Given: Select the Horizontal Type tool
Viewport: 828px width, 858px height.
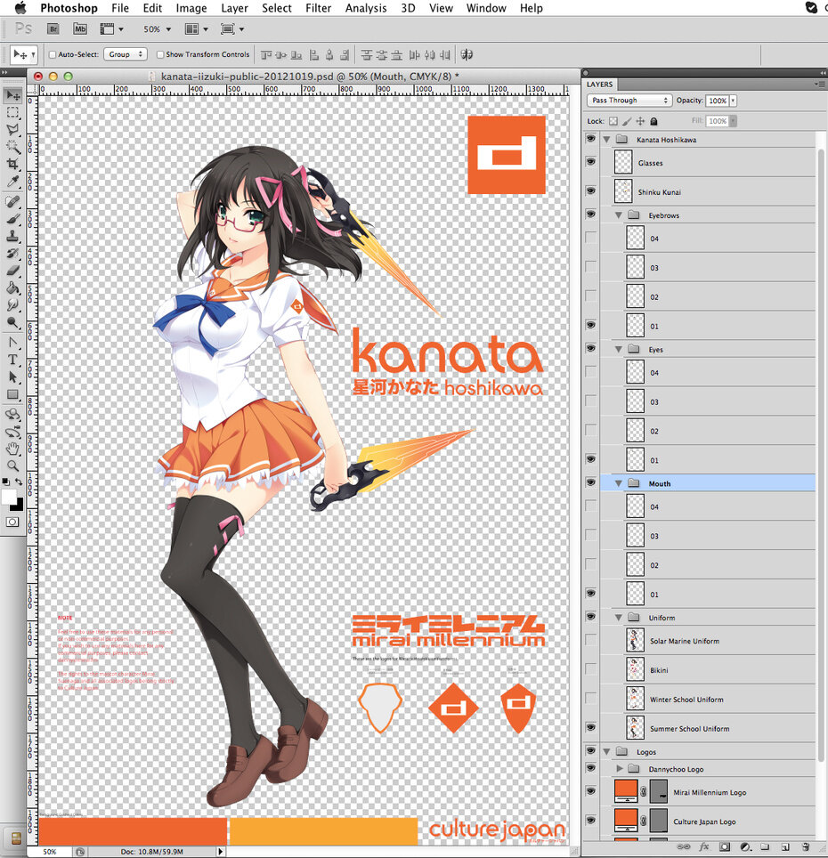Looking at the screenshot, I should pos(12,360).
